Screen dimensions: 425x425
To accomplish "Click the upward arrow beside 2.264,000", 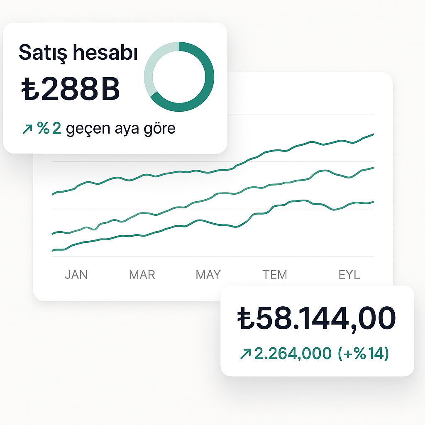I will pyautogui.click(x=245, y=354).
